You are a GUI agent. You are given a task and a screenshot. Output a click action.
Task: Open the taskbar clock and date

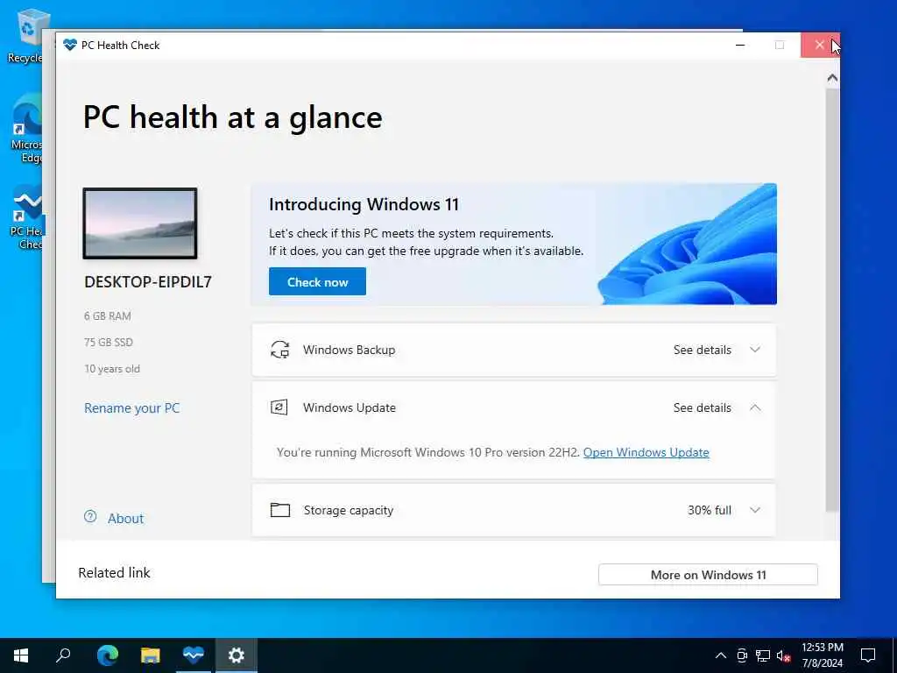[822, 655]
